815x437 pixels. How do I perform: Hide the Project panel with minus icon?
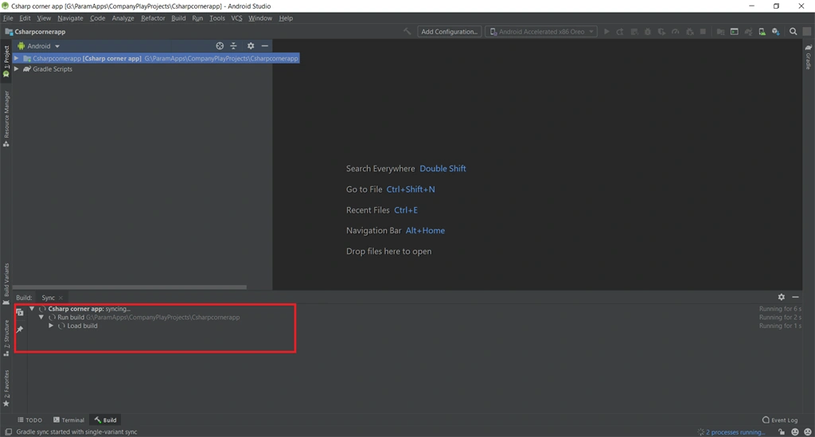(x=264, y=45)
